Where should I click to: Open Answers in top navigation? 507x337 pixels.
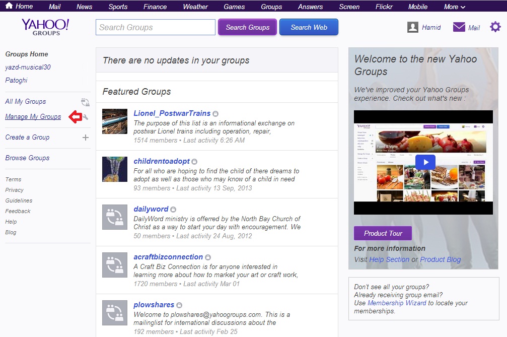(x=311, y=7)
